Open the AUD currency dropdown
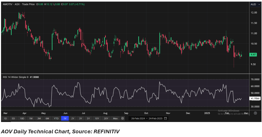This screenshot has width=262, height=137. (255, 4)
